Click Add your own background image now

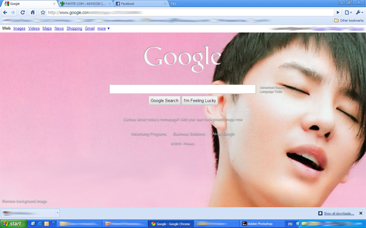(212, 119)
